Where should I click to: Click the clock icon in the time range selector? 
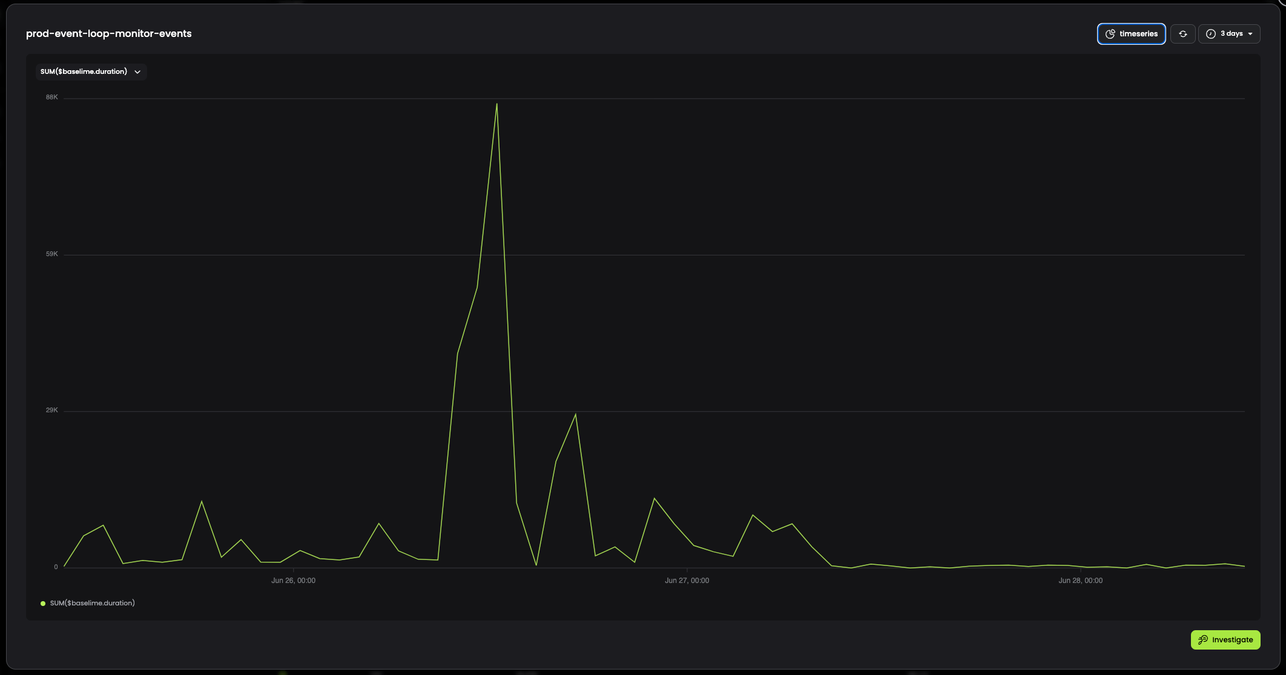[1211, 34]
